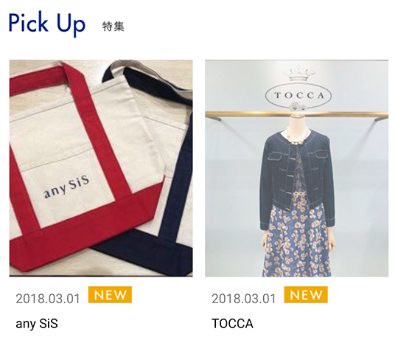Click the TOCCA crown logo in photo
This screenshot has width=398, height=340.
pos(298,73)
